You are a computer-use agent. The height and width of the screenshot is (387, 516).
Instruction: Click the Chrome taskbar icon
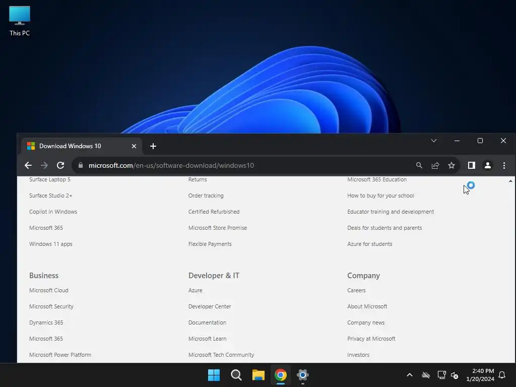point(281,375)
